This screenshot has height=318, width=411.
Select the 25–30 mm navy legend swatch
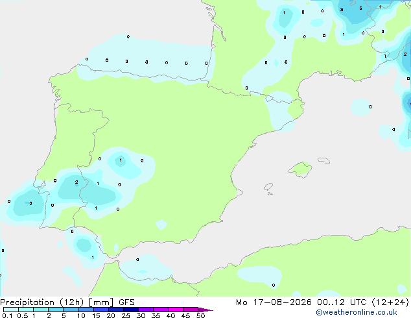pos(131,310)
